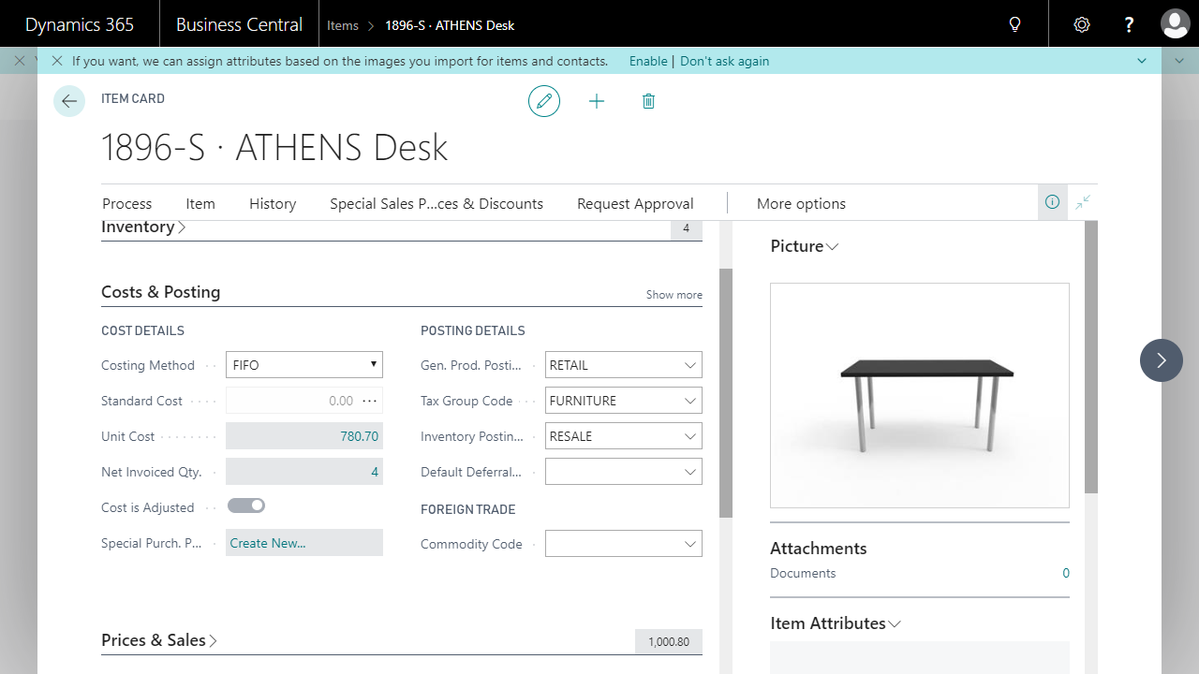Click the 1896-S ATHENS Desk breadcrumb
1199x674 pixels.
[x=450, y=25]
